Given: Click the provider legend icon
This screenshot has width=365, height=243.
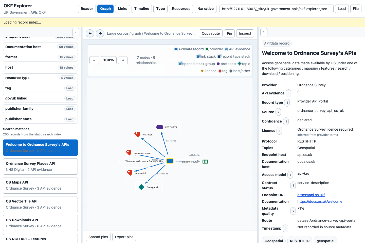Looking at the screenshot, I should coord(207,49).
